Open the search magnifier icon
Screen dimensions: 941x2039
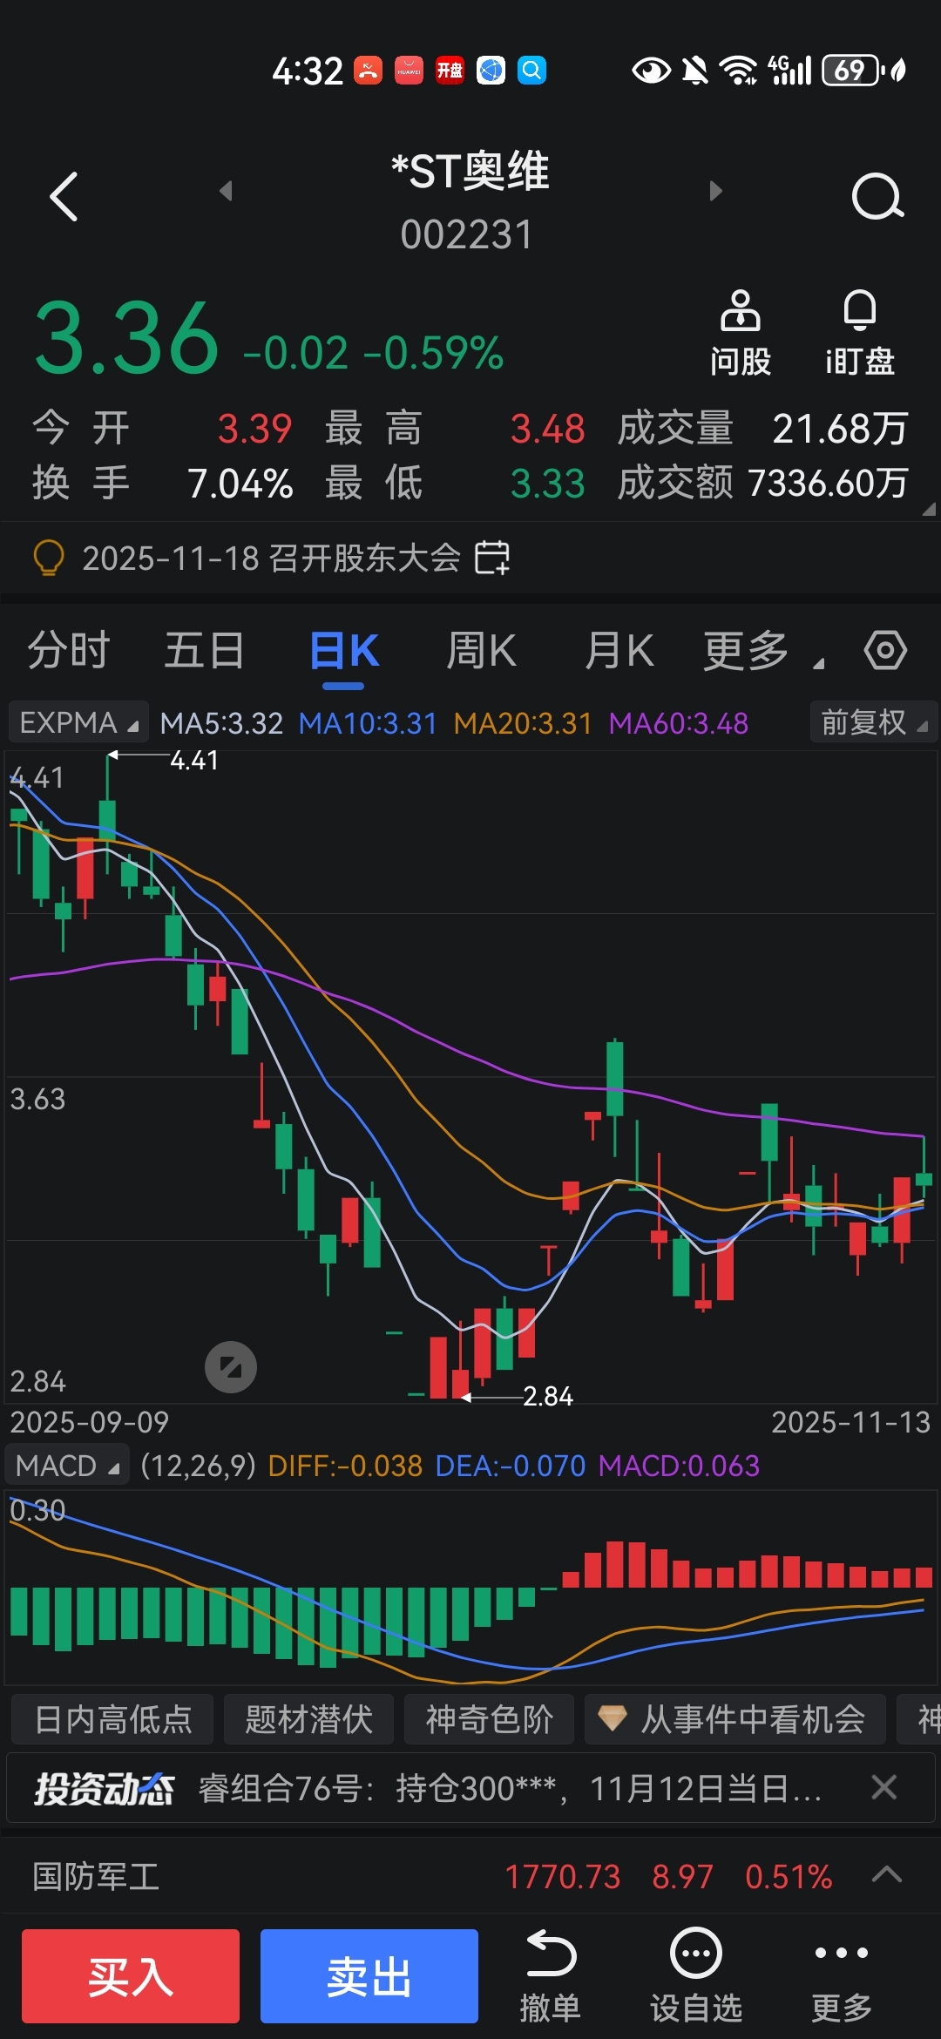877,197
